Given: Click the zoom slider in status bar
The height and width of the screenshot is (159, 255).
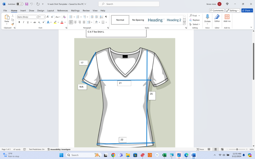Looking at the screenshot, I should [x=237, y=149].
